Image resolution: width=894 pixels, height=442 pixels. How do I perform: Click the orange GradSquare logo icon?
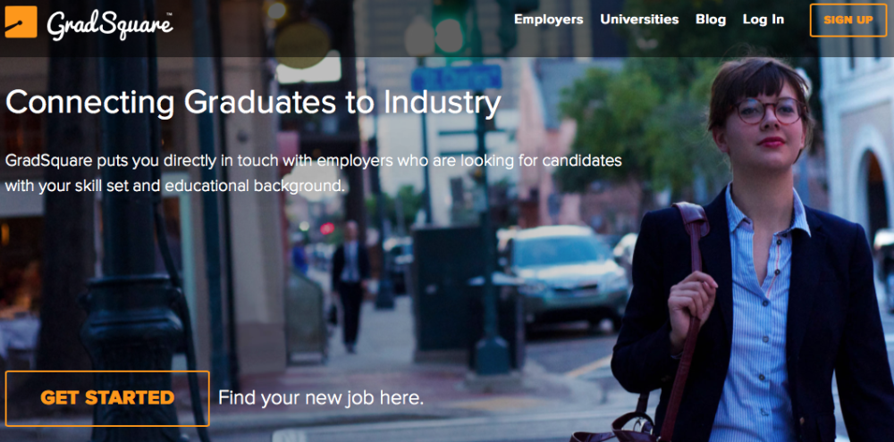coord(21,21)
